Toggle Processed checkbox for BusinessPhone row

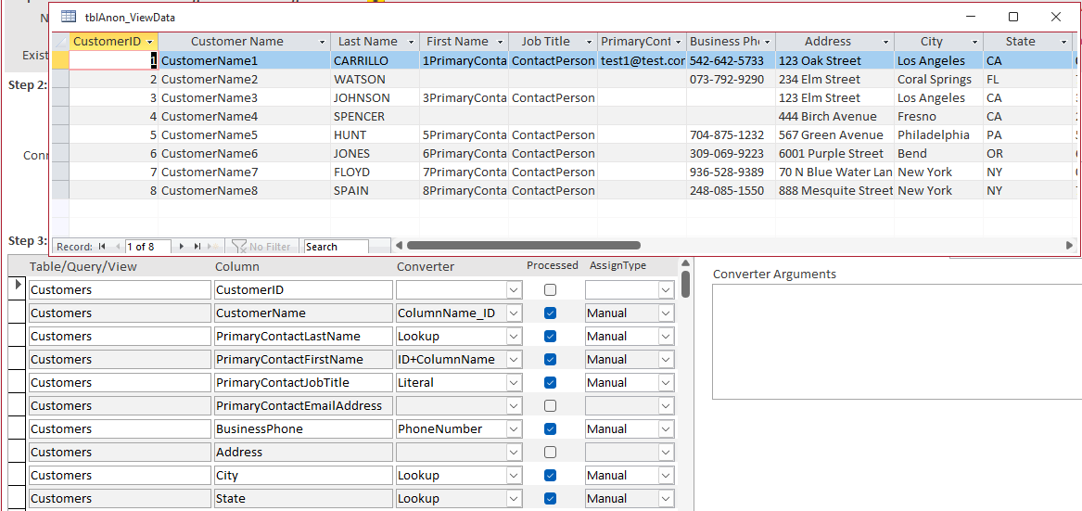pos(550,428)
